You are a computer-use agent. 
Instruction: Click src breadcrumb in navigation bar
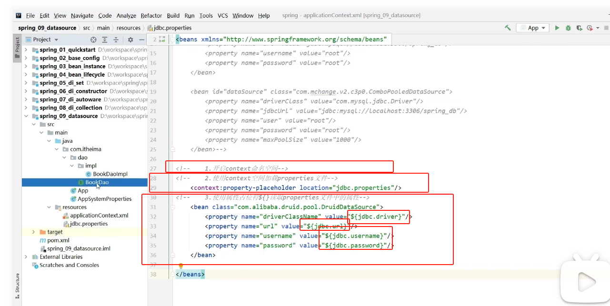coord(87,28)
